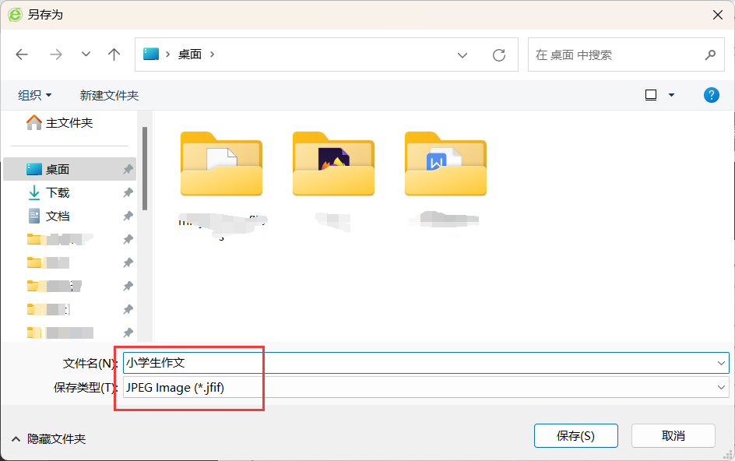Click the desktop icon in the address bar
Screen dimensions: 735x461
(151, 55)
